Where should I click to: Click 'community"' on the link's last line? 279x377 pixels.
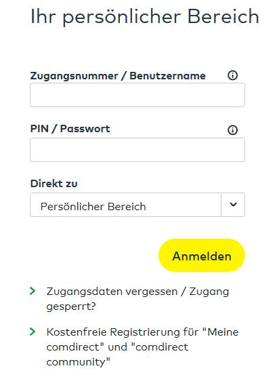78,362
